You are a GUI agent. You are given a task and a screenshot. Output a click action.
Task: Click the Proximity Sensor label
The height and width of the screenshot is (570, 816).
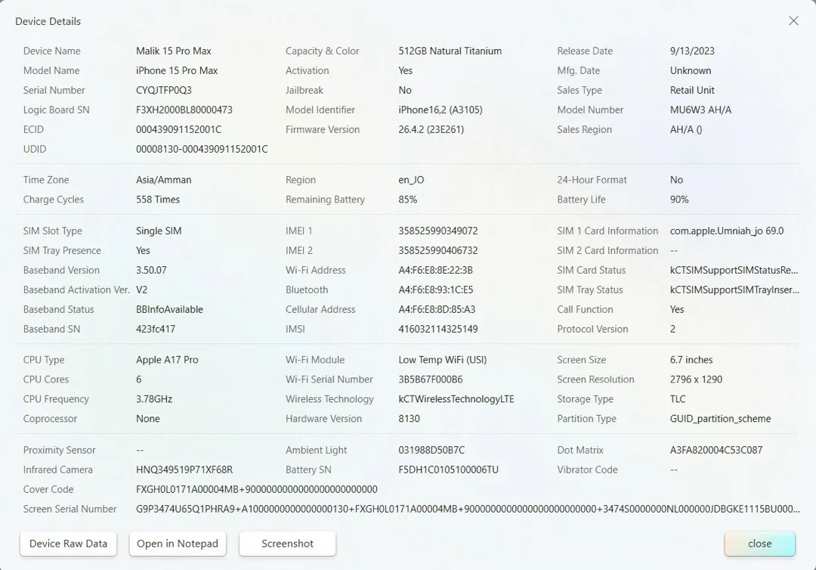[60, 451]
